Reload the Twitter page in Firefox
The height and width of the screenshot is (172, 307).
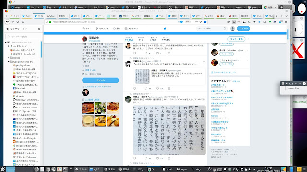click(18, 22)
